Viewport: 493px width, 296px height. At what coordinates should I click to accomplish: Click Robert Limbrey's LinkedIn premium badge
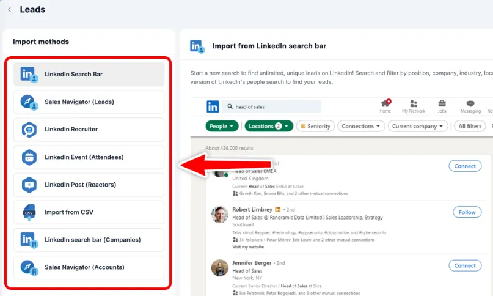(x=277, y=209)
